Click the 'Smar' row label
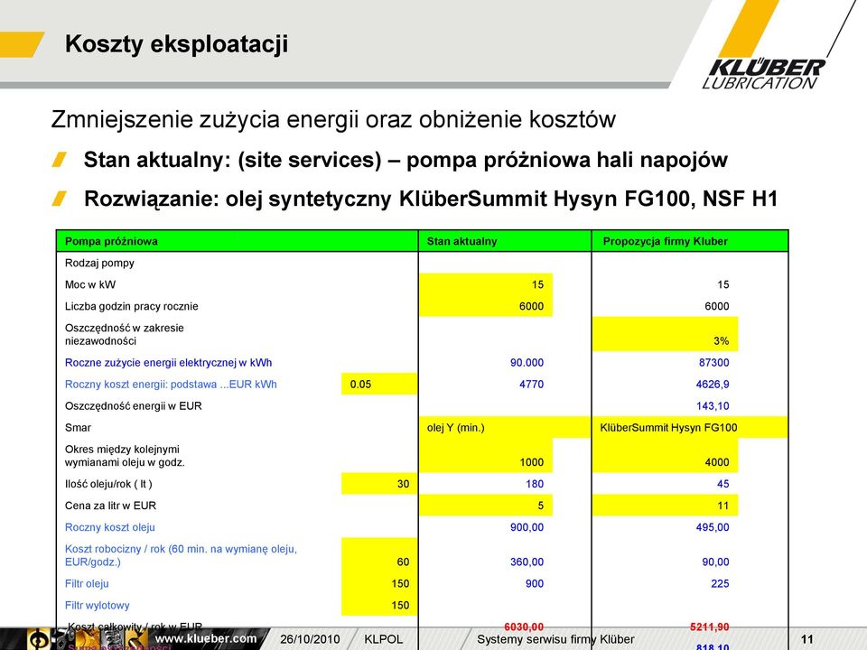The width and height of the screenshot is (867, 650). click(x=78, y=427)
